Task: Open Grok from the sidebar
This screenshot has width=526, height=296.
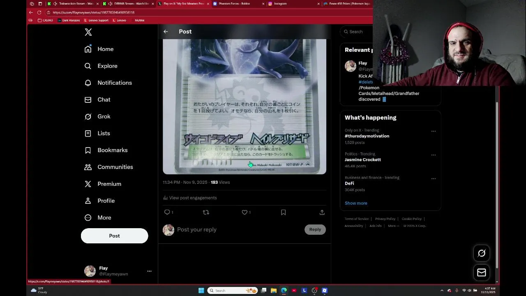Action: [97, 116]
